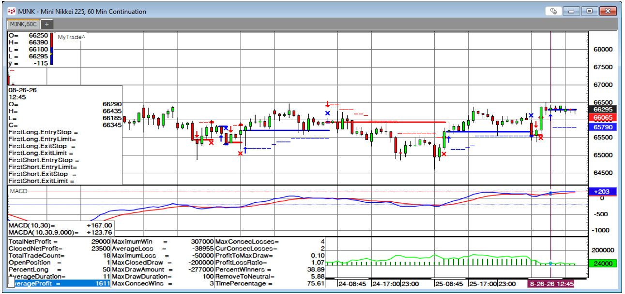Click the red 66065 price label
This screenshot has width=625, height=294.
point(603,117)
